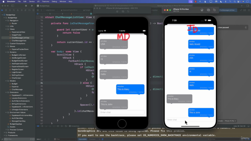Image resolution: width=251 pixels, height=141 pixels.
Task: Expand the Utils group
Action: (6, 26)
